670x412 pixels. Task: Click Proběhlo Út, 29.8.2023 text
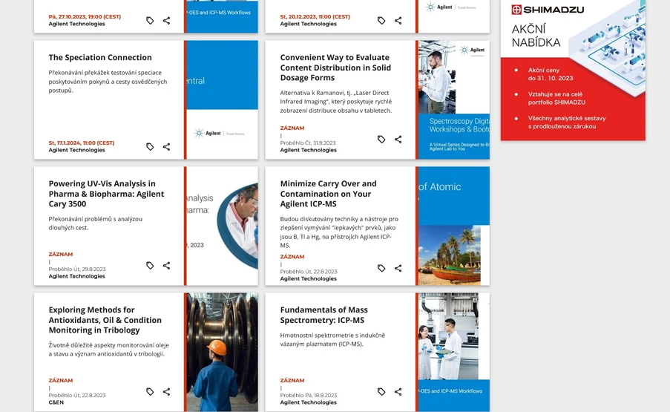77,269
